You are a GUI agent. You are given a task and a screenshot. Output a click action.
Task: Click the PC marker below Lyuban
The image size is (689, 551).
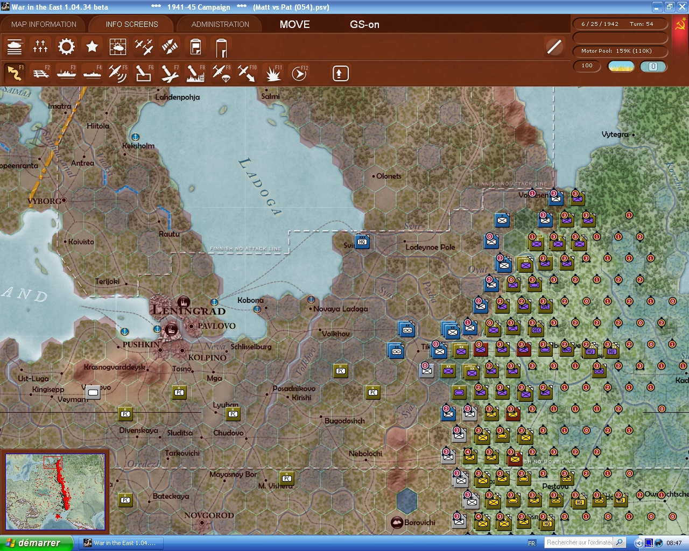coord(233,414)
